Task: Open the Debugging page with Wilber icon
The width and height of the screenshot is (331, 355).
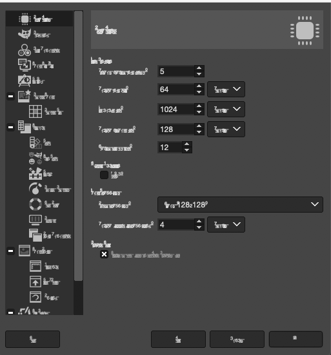Action: (25, 34)
